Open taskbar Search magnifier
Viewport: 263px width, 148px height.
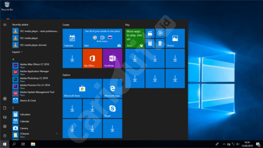point(14,144)
